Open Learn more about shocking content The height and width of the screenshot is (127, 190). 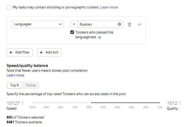pos(109,7)
